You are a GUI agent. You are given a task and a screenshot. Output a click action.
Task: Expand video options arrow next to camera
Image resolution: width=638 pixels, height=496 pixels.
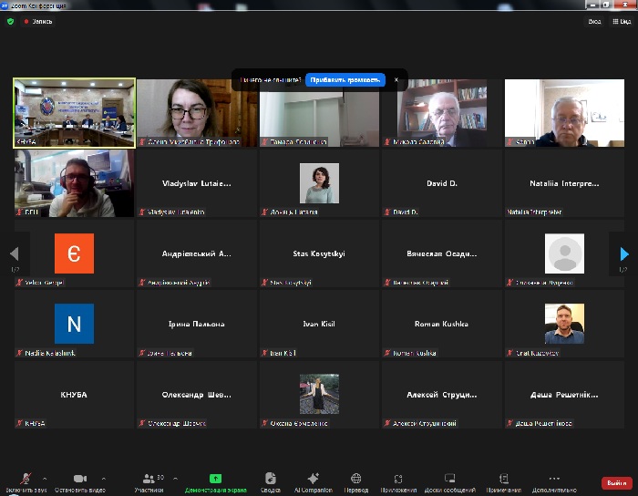point(103,478)
